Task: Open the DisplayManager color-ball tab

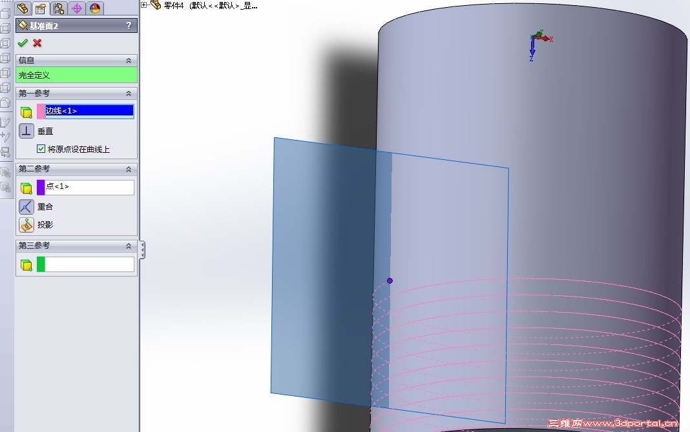Action: pos(94,8)
